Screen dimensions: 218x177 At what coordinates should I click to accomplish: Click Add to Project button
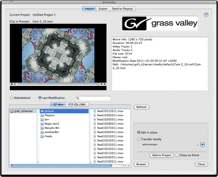[161, 155]
